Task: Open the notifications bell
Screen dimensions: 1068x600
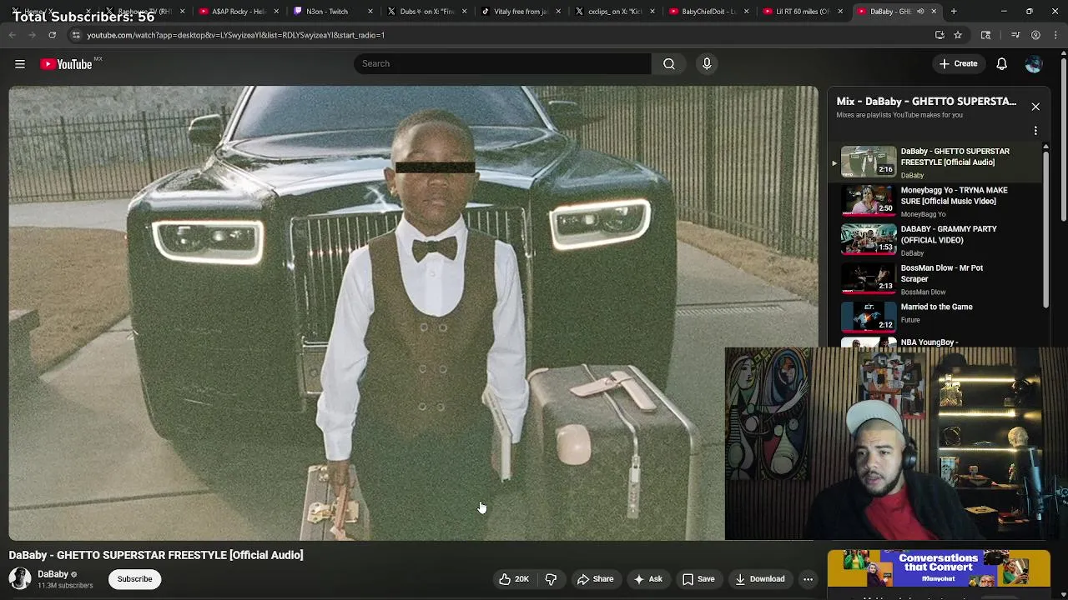Action: click(1002, 63)
